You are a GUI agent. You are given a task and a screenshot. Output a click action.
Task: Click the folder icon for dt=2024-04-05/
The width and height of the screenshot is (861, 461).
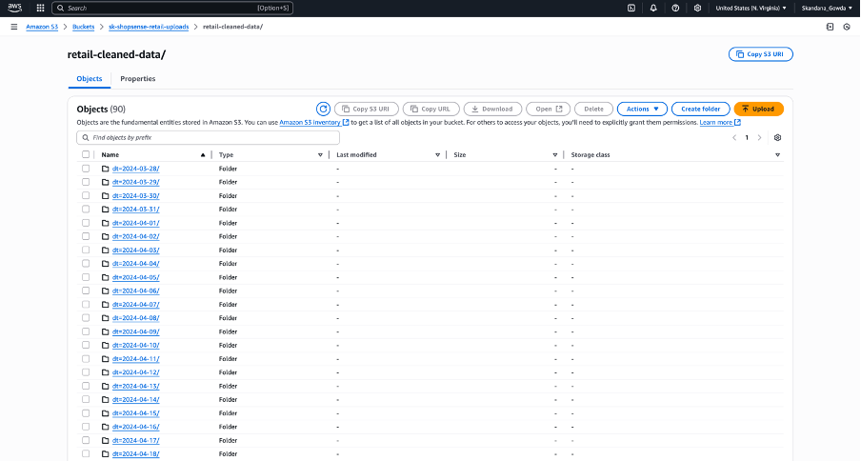tap(106, 277)
